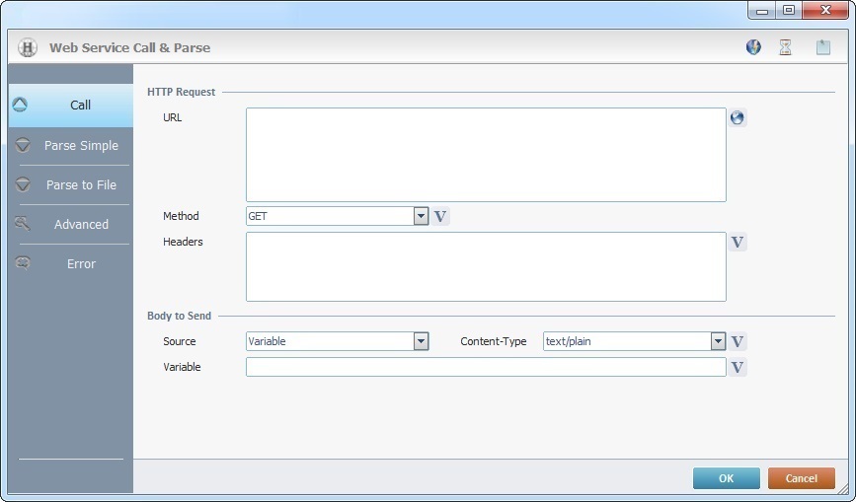This screenshot has height=502, width=856.
Task: Click the hourglass icon in the header
Action: [x=786, y=47]
